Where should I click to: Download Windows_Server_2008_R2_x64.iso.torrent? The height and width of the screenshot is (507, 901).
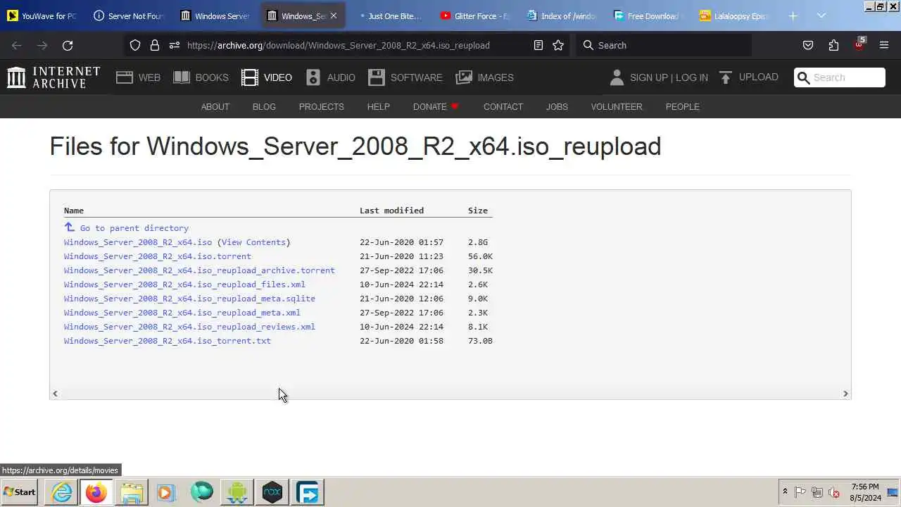(x=158, y=256)
